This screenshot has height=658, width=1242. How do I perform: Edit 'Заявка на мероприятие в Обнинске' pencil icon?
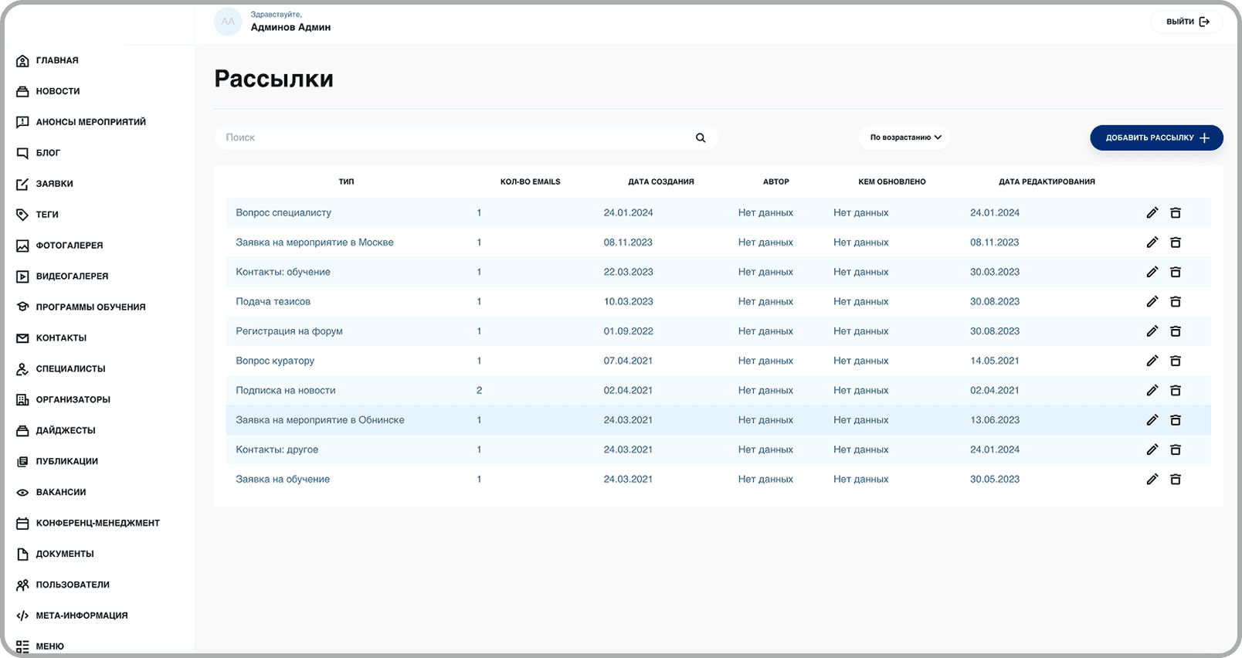click(x=1152, y=420)
